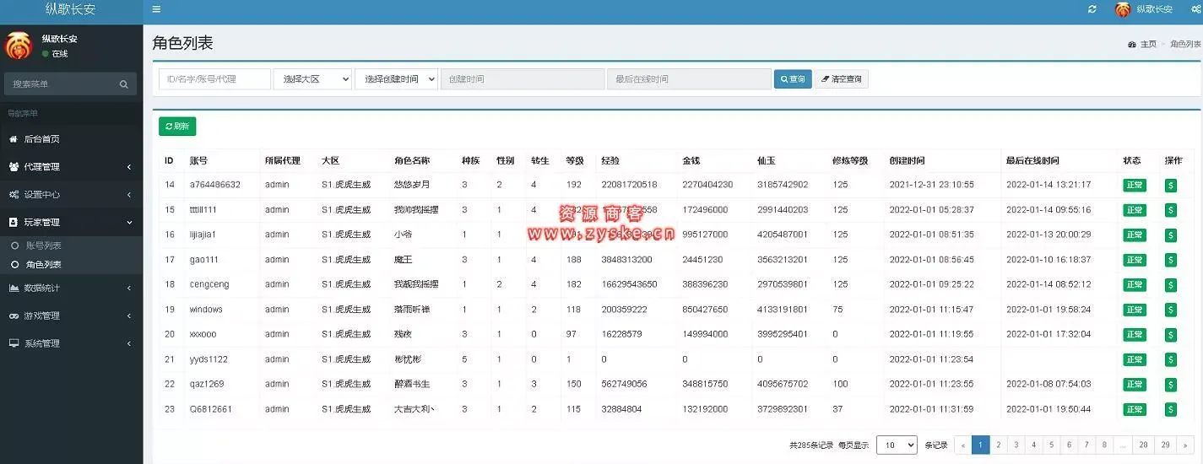Viewport: 1203px width, 464px height.
Task: Click the search magnifier in sidebar search box
Action: (123, 84)
